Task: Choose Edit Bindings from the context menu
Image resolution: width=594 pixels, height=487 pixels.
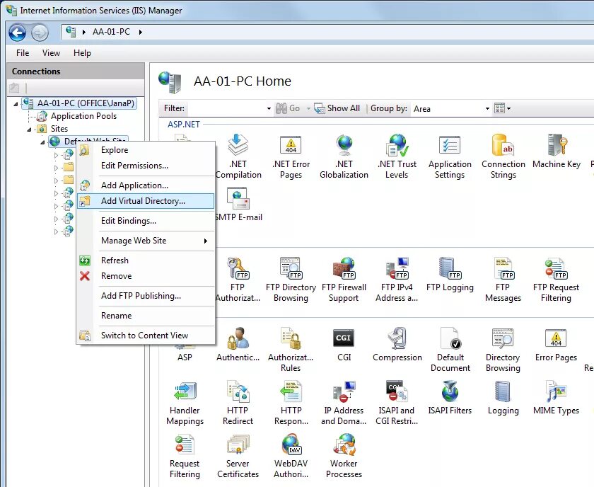Action: coord(146,221)
